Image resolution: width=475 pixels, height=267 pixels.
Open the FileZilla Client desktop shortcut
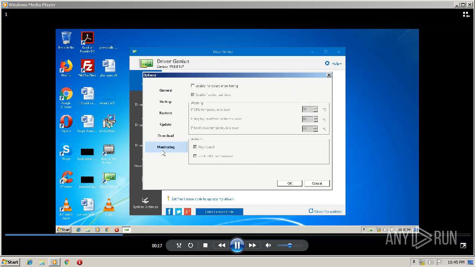click(x=87, y=68)
